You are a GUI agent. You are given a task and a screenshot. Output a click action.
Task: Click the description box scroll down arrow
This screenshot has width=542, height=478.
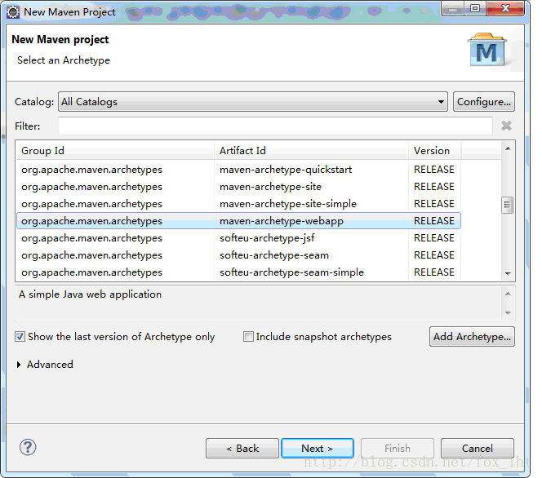point(508,313)
